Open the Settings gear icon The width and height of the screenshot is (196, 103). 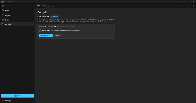click(x=3, y=101)
